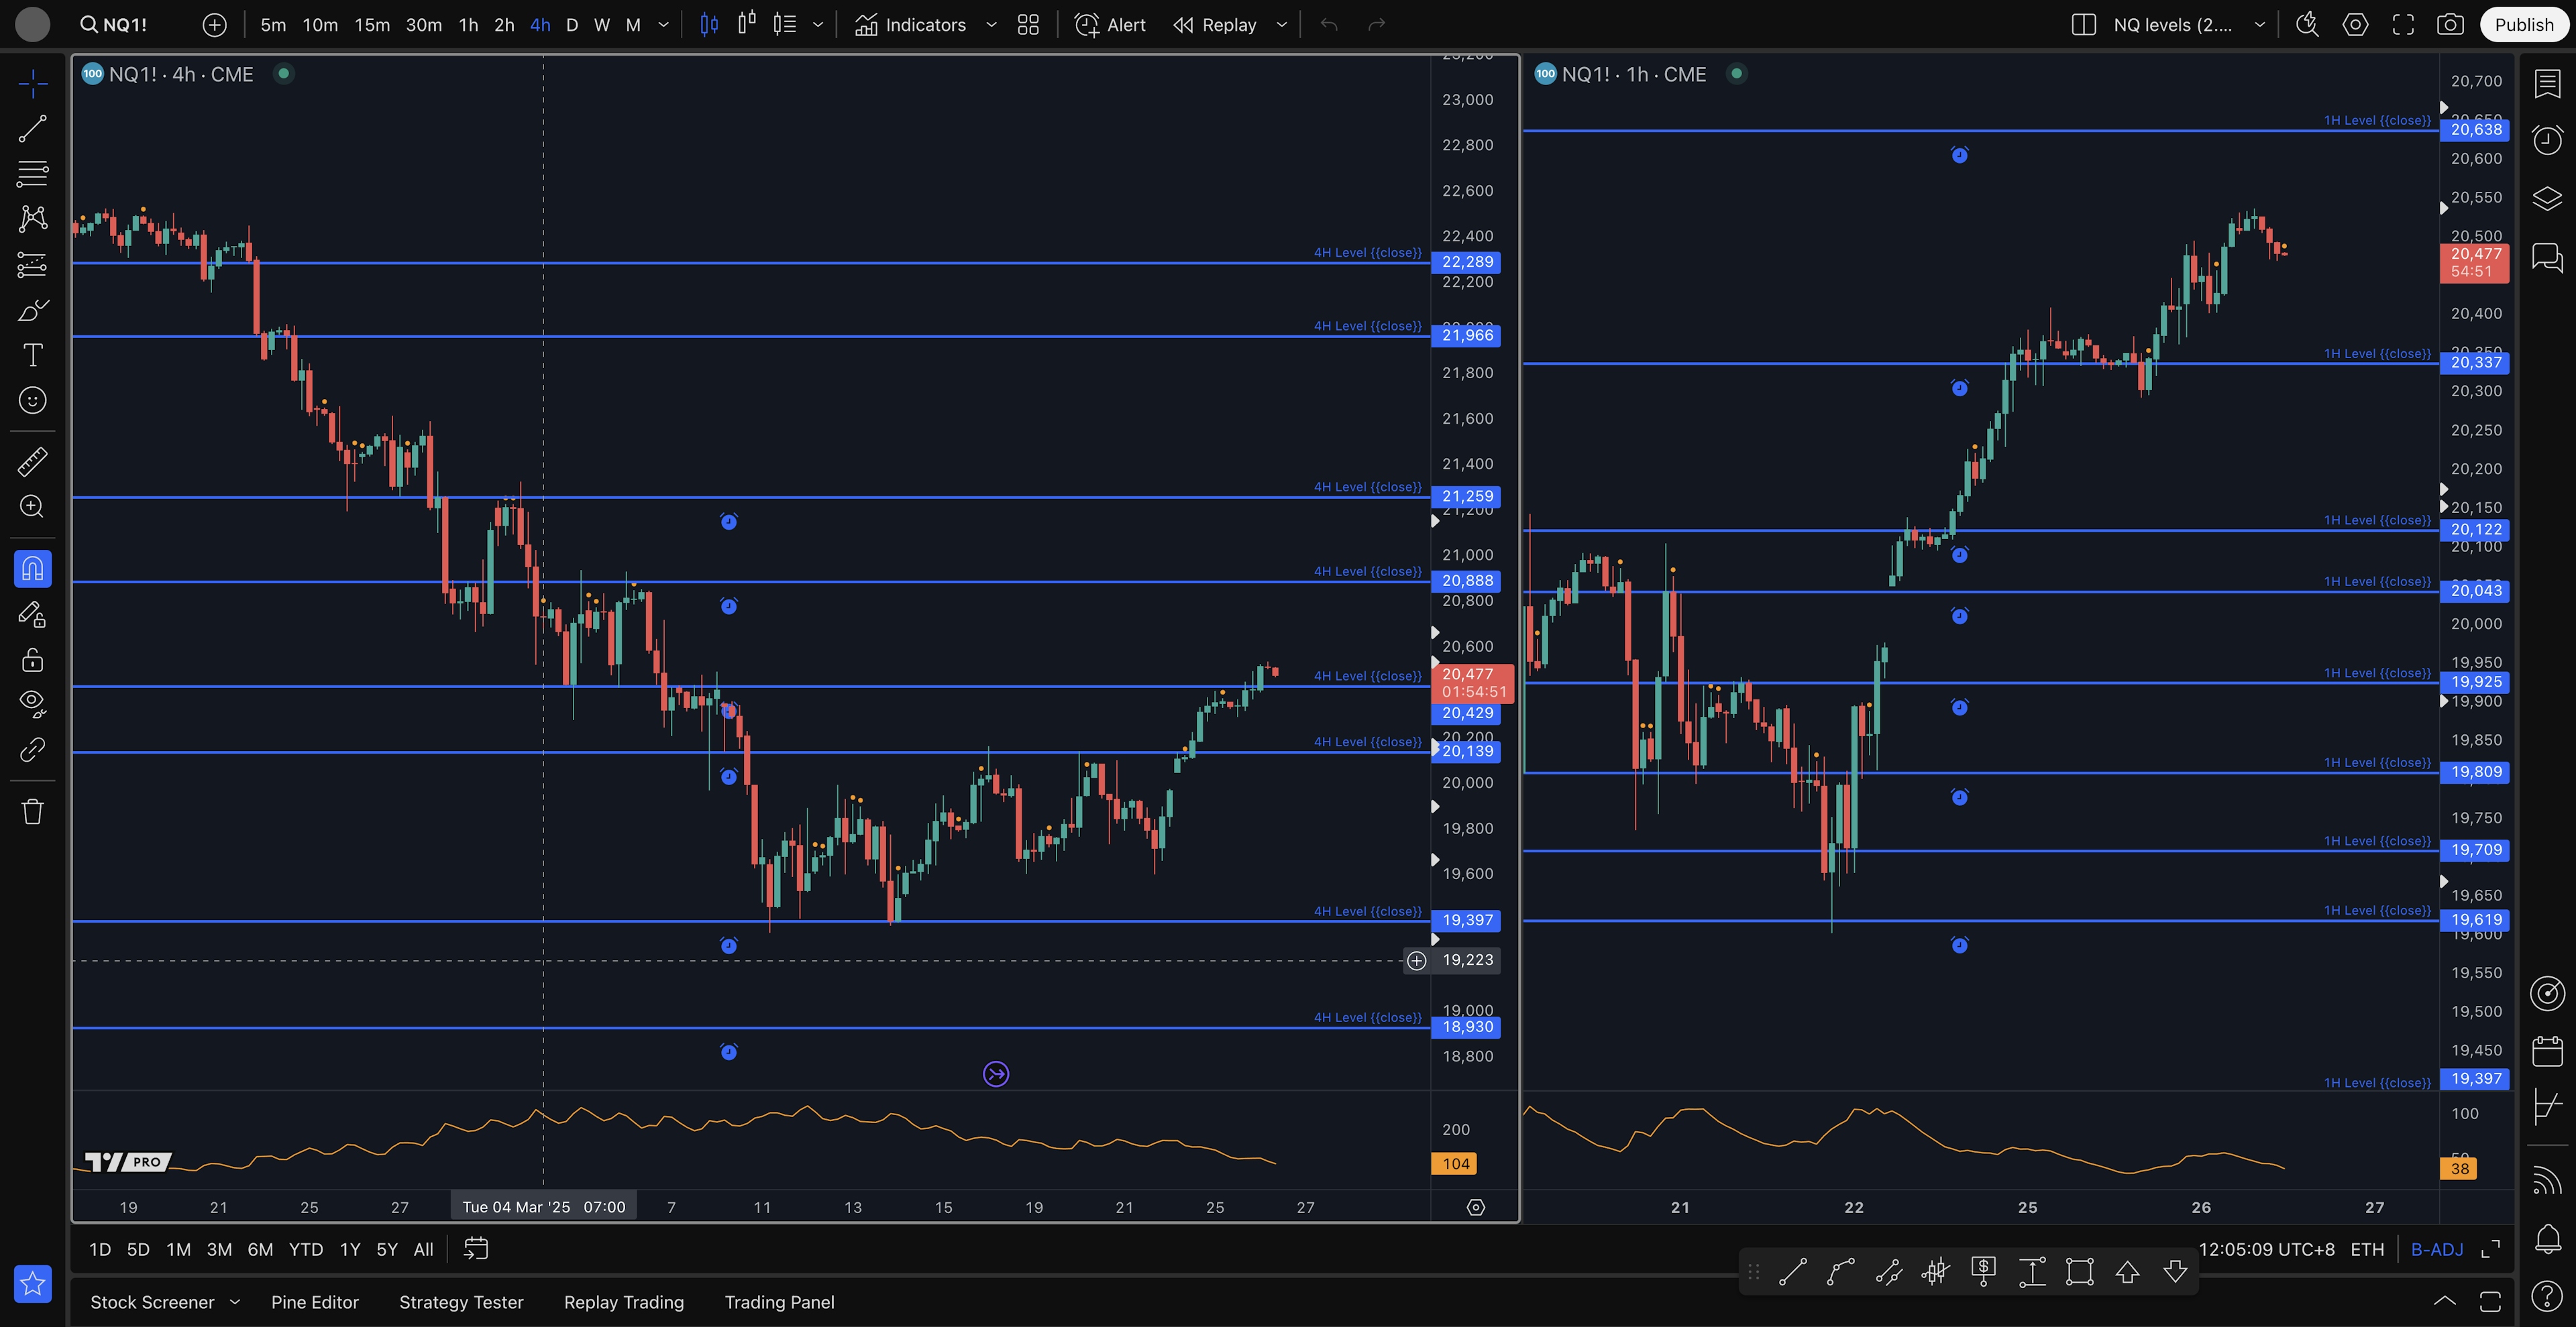Screen dimensions: 2576x1327
Task: Open the alerts panel clock icon
Action: [x=2547, y=139]
